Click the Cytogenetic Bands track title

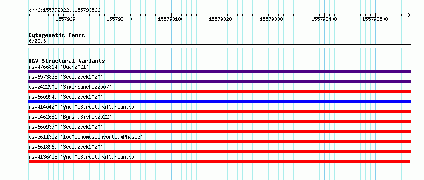pyautogui.click(x=57, y=35)
